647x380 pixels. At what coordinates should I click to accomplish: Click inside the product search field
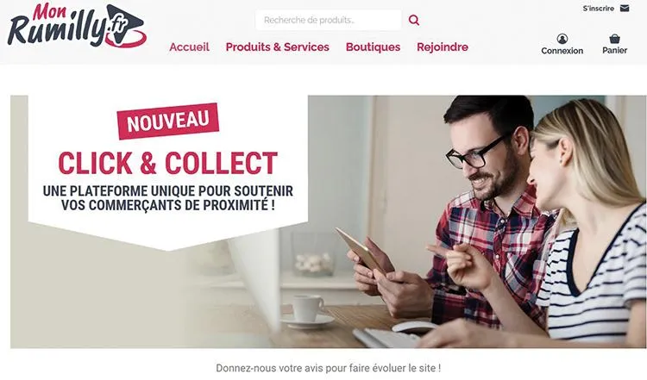tap(329, 20)
